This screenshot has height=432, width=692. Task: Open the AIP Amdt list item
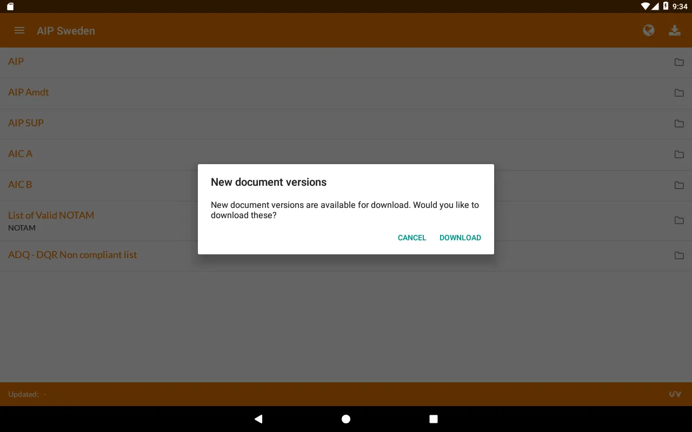[29, 92]
